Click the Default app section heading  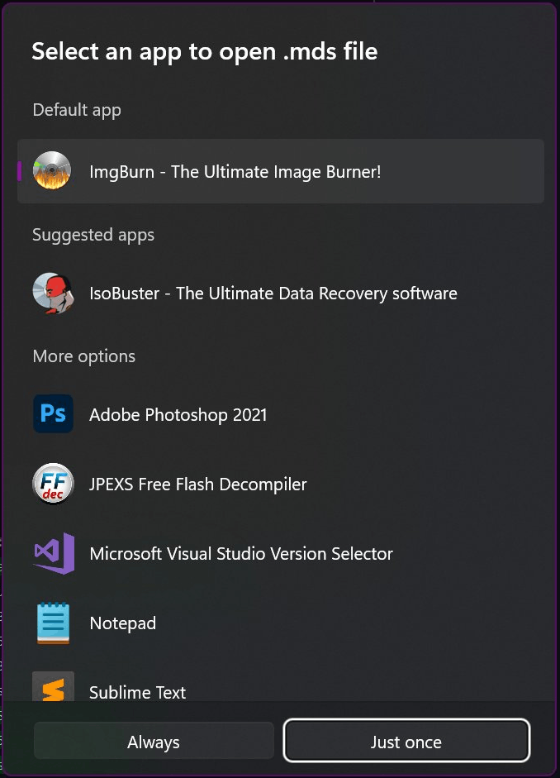77,110
